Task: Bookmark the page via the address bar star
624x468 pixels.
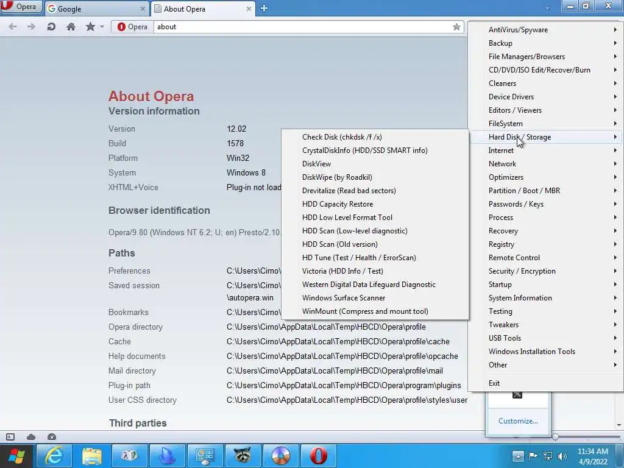Action: point(456,27)
